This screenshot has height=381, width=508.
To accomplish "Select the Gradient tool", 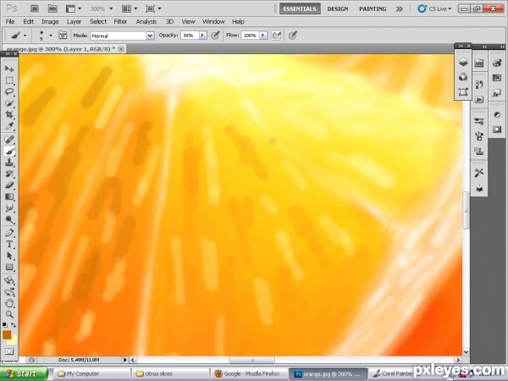I will pos(9,197).
